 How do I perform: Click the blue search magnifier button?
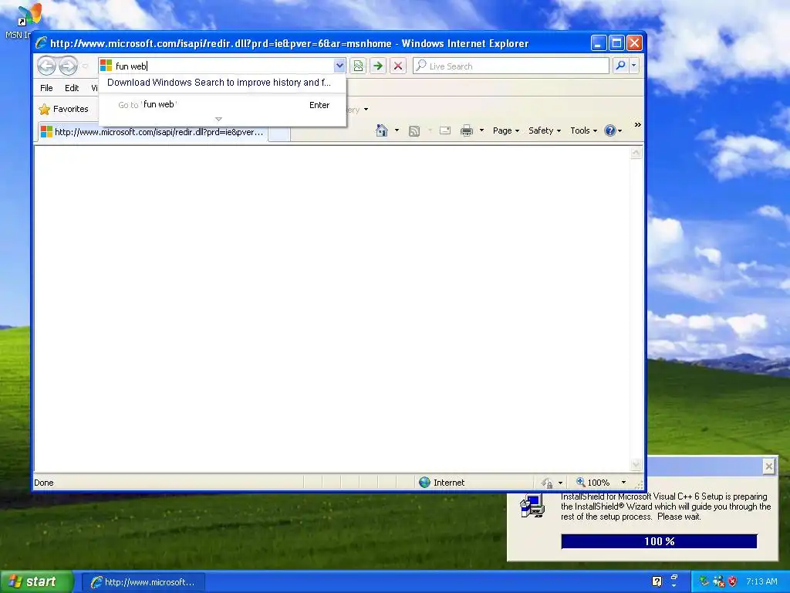[x=621, y=66]
